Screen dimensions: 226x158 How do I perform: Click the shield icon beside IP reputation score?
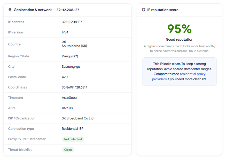point(143,10)
